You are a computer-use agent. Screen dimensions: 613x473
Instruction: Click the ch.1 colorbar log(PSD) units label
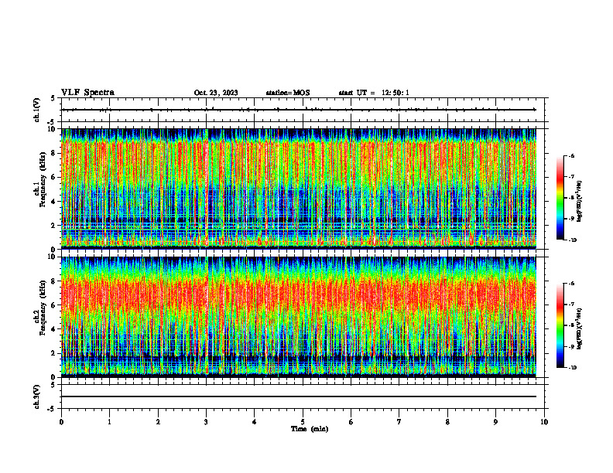[580, 202]
